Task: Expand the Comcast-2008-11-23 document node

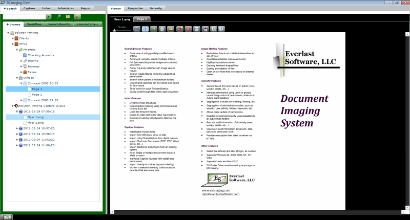Action: pyautogui.click(x=22, y=100)
